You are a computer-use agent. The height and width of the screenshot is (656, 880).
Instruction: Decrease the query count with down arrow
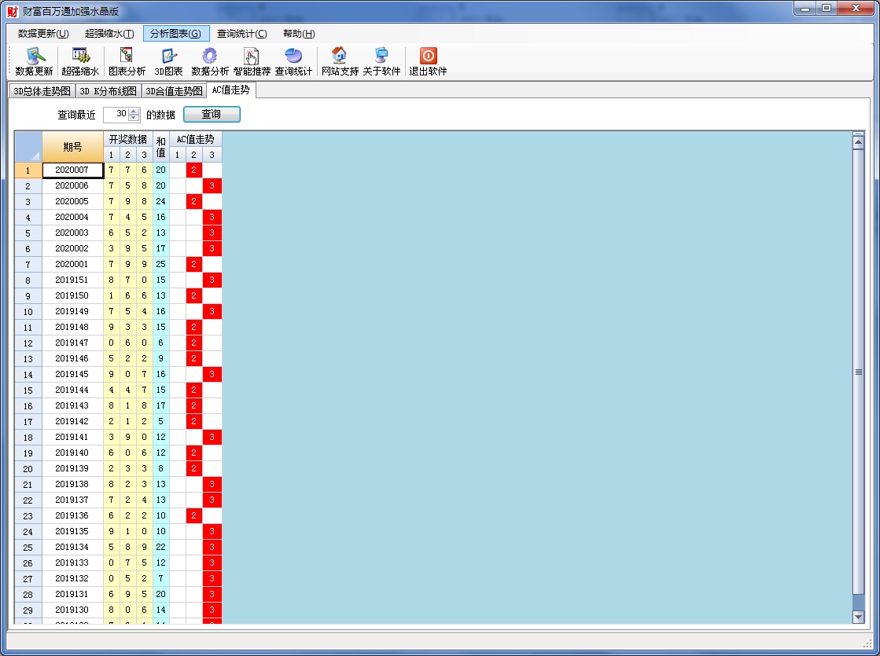point(134,119)
